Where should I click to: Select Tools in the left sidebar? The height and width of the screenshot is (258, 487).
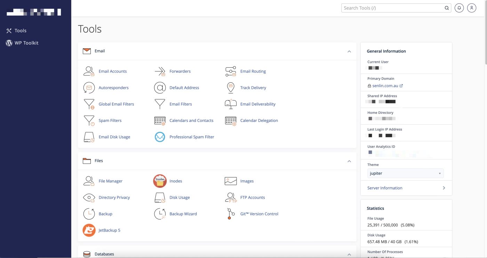(x=20, y=31)
